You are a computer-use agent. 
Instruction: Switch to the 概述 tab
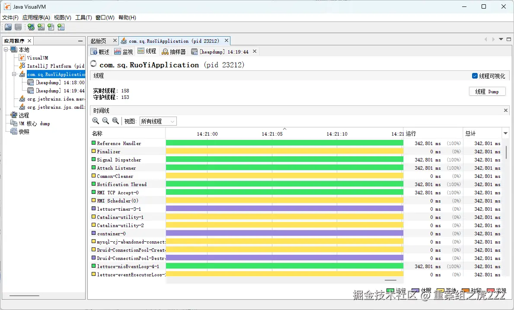100,52
